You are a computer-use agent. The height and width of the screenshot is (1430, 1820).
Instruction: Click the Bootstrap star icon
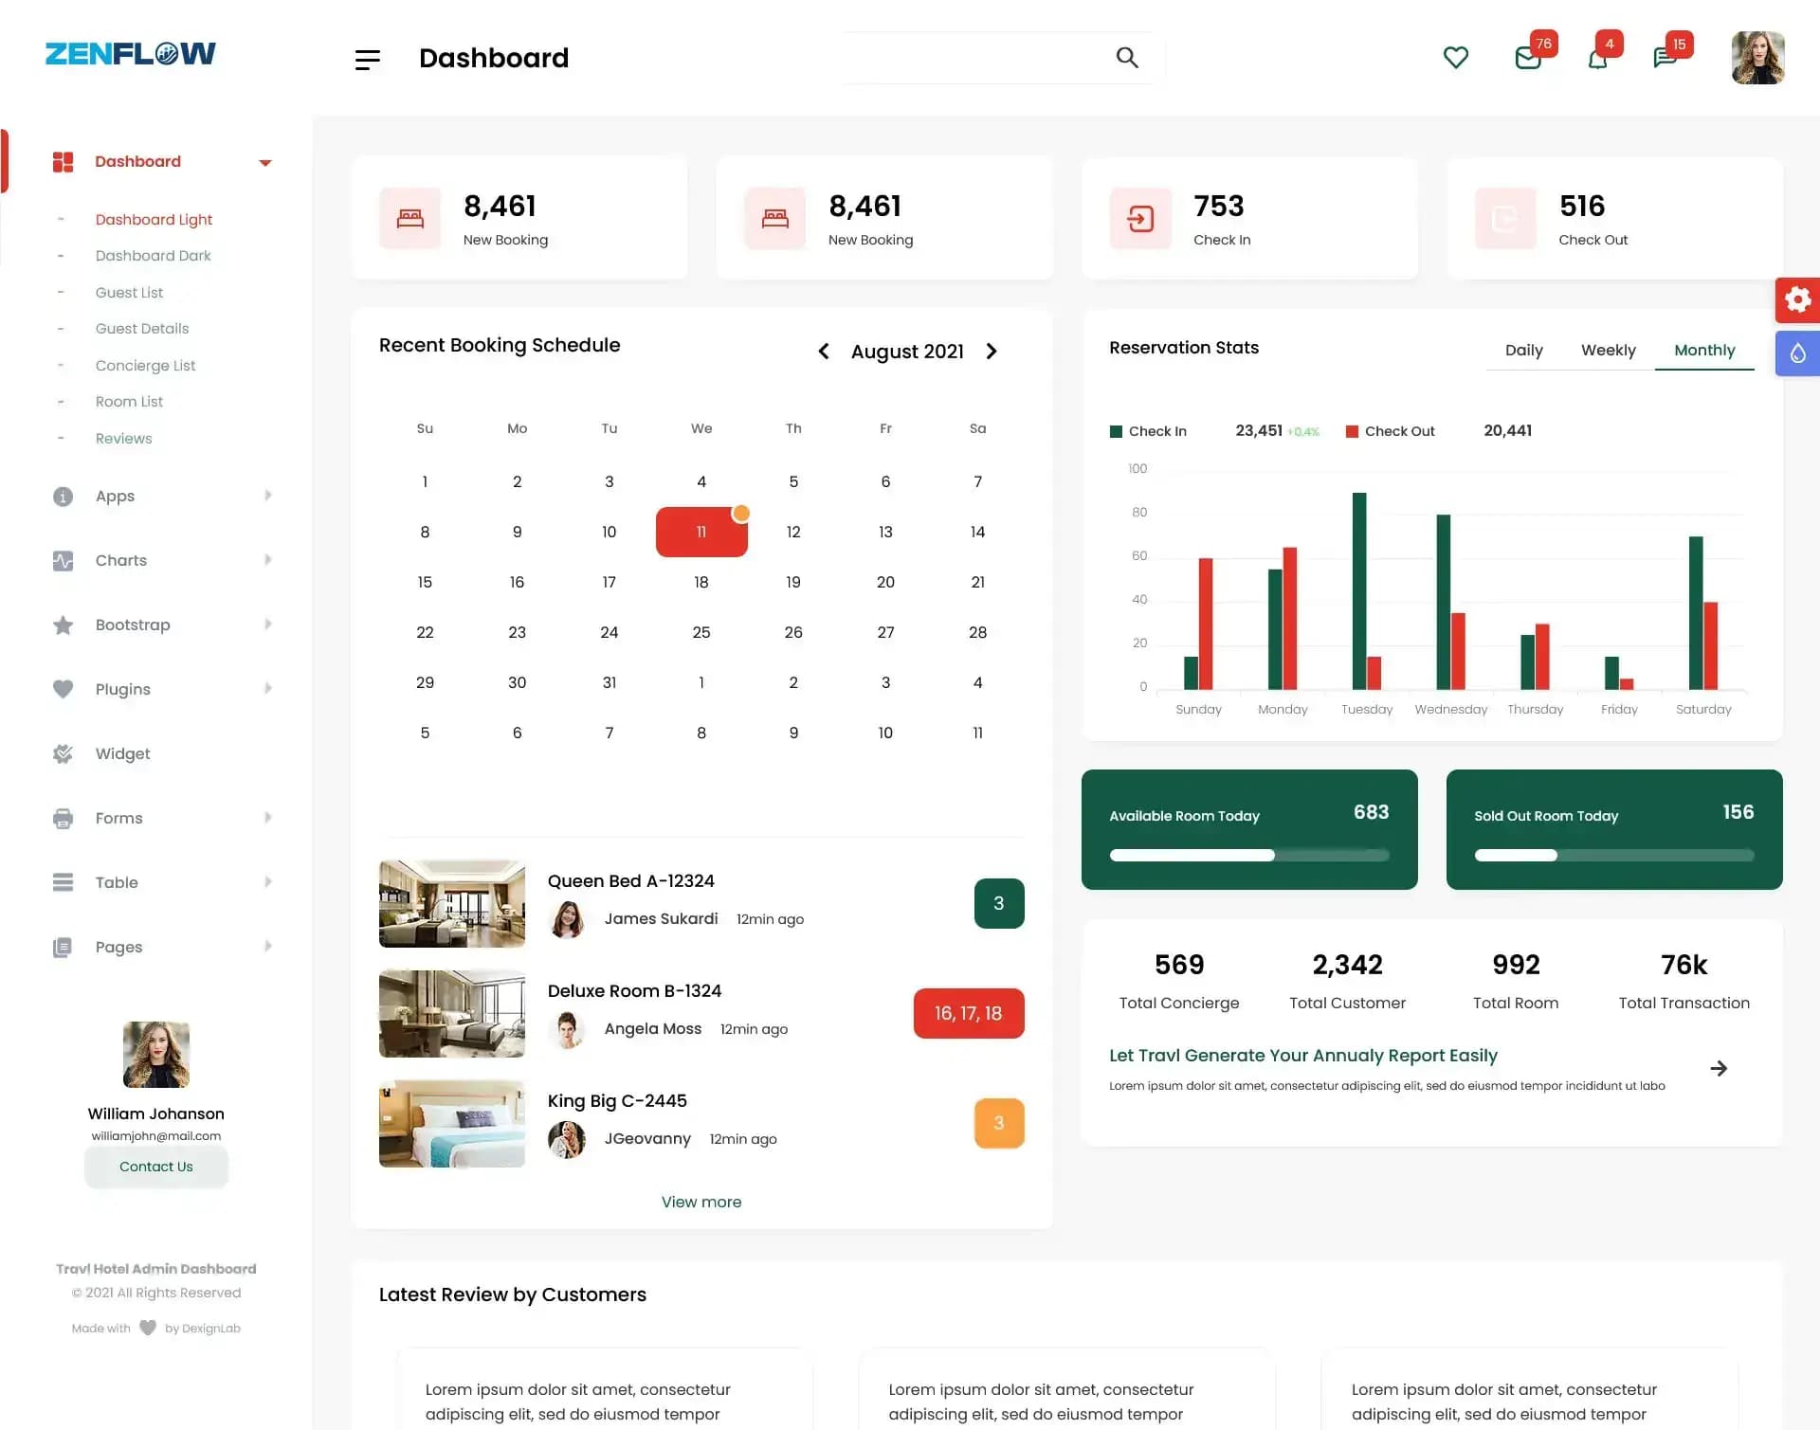(63, 625)
